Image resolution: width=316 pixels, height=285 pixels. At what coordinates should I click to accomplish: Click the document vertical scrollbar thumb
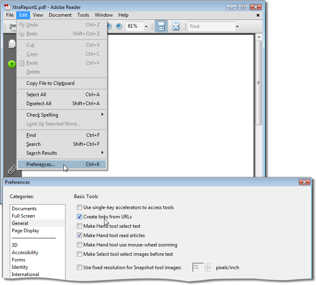(x=259, y=83)
